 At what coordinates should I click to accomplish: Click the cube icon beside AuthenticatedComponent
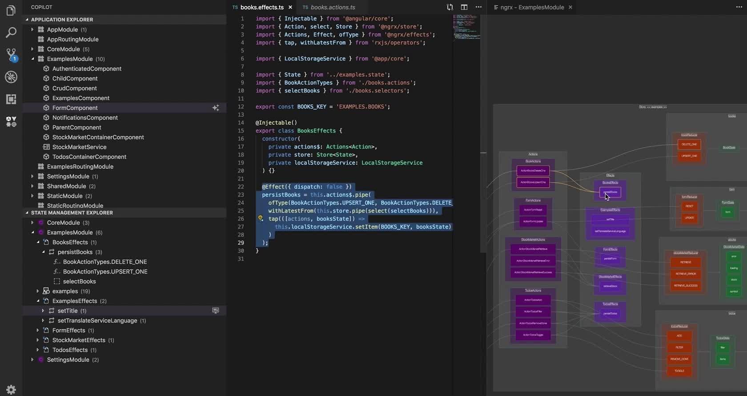click(46, 69)
